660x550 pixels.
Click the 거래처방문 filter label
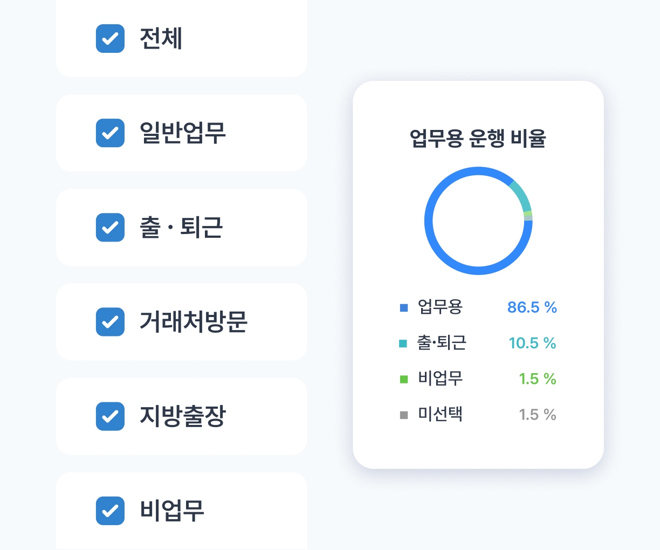tap(193, 322)
